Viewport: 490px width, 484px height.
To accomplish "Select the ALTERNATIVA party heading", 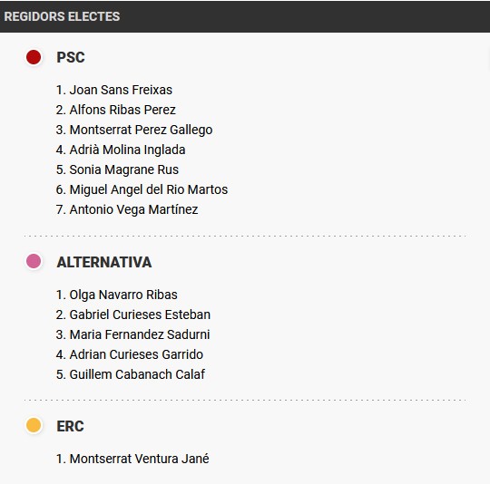I will [x=104, y=262].
